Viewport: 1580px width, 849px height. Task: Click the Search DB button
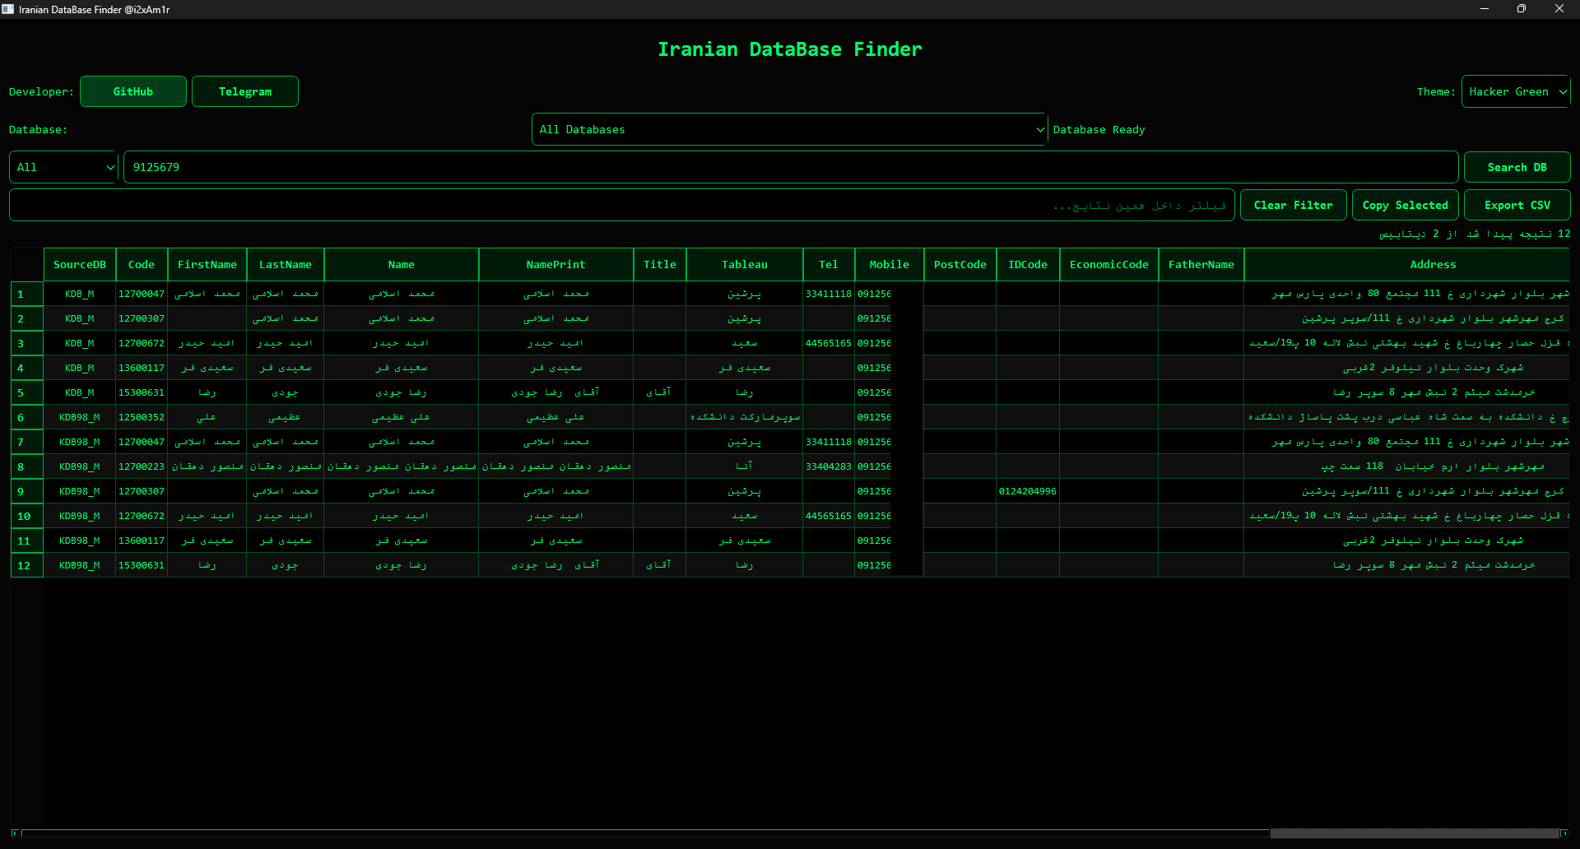click(x=1517, y=167)
